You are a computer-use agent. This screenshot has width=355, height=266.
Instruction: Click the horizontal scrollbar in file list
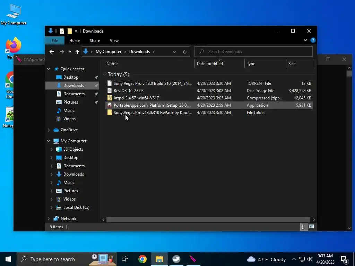[x=208, y=220]
